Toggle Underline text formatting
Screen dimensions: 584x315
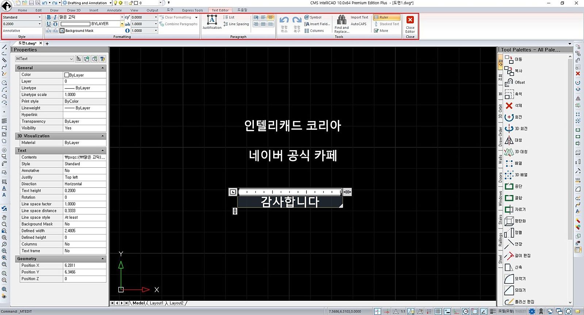pyautogui.click(x=49, y=24)
